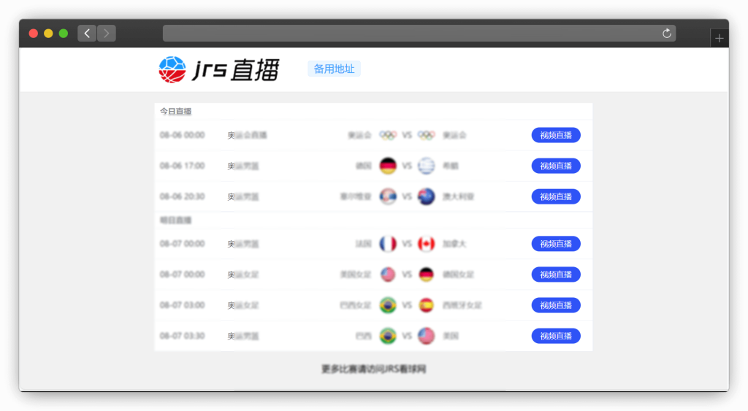Click the 美国女足 team name
Image resolution: width=748 pixels, height=411 pixels.
coord(356,274)
